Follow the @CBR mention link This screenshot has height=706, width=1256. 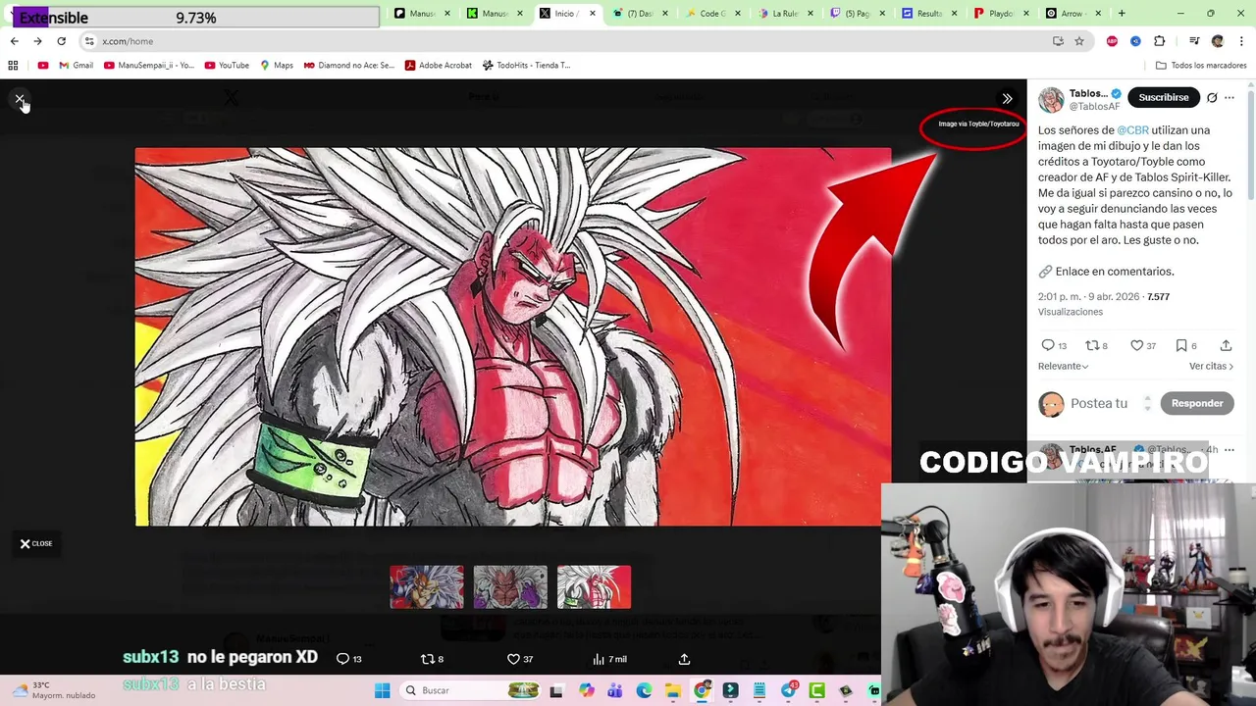(1132, 129)
